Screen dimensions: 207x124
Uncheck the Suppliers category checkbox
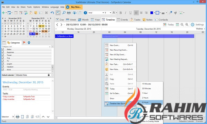click(3, 52)
